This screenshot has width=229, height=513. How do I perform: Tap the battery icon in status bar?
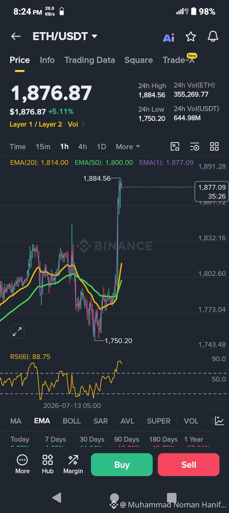193,11
